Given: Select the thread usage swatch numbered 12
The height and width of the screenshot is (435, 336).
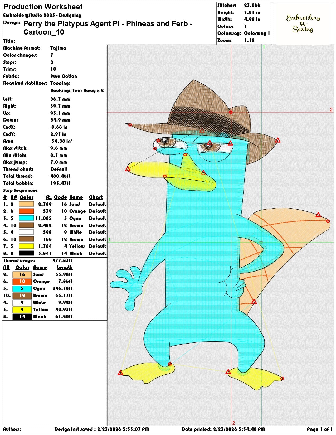Looking at the screenshot, I should [22, 296].
